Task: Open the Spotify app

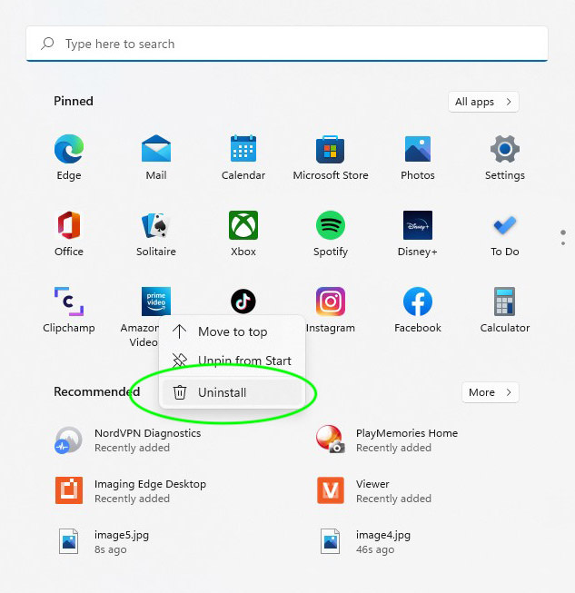Action: (331, 233)
